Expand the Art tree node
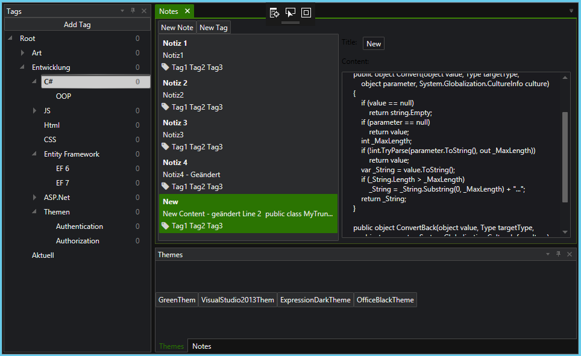The image size is (581, 356). click(22, 53)
